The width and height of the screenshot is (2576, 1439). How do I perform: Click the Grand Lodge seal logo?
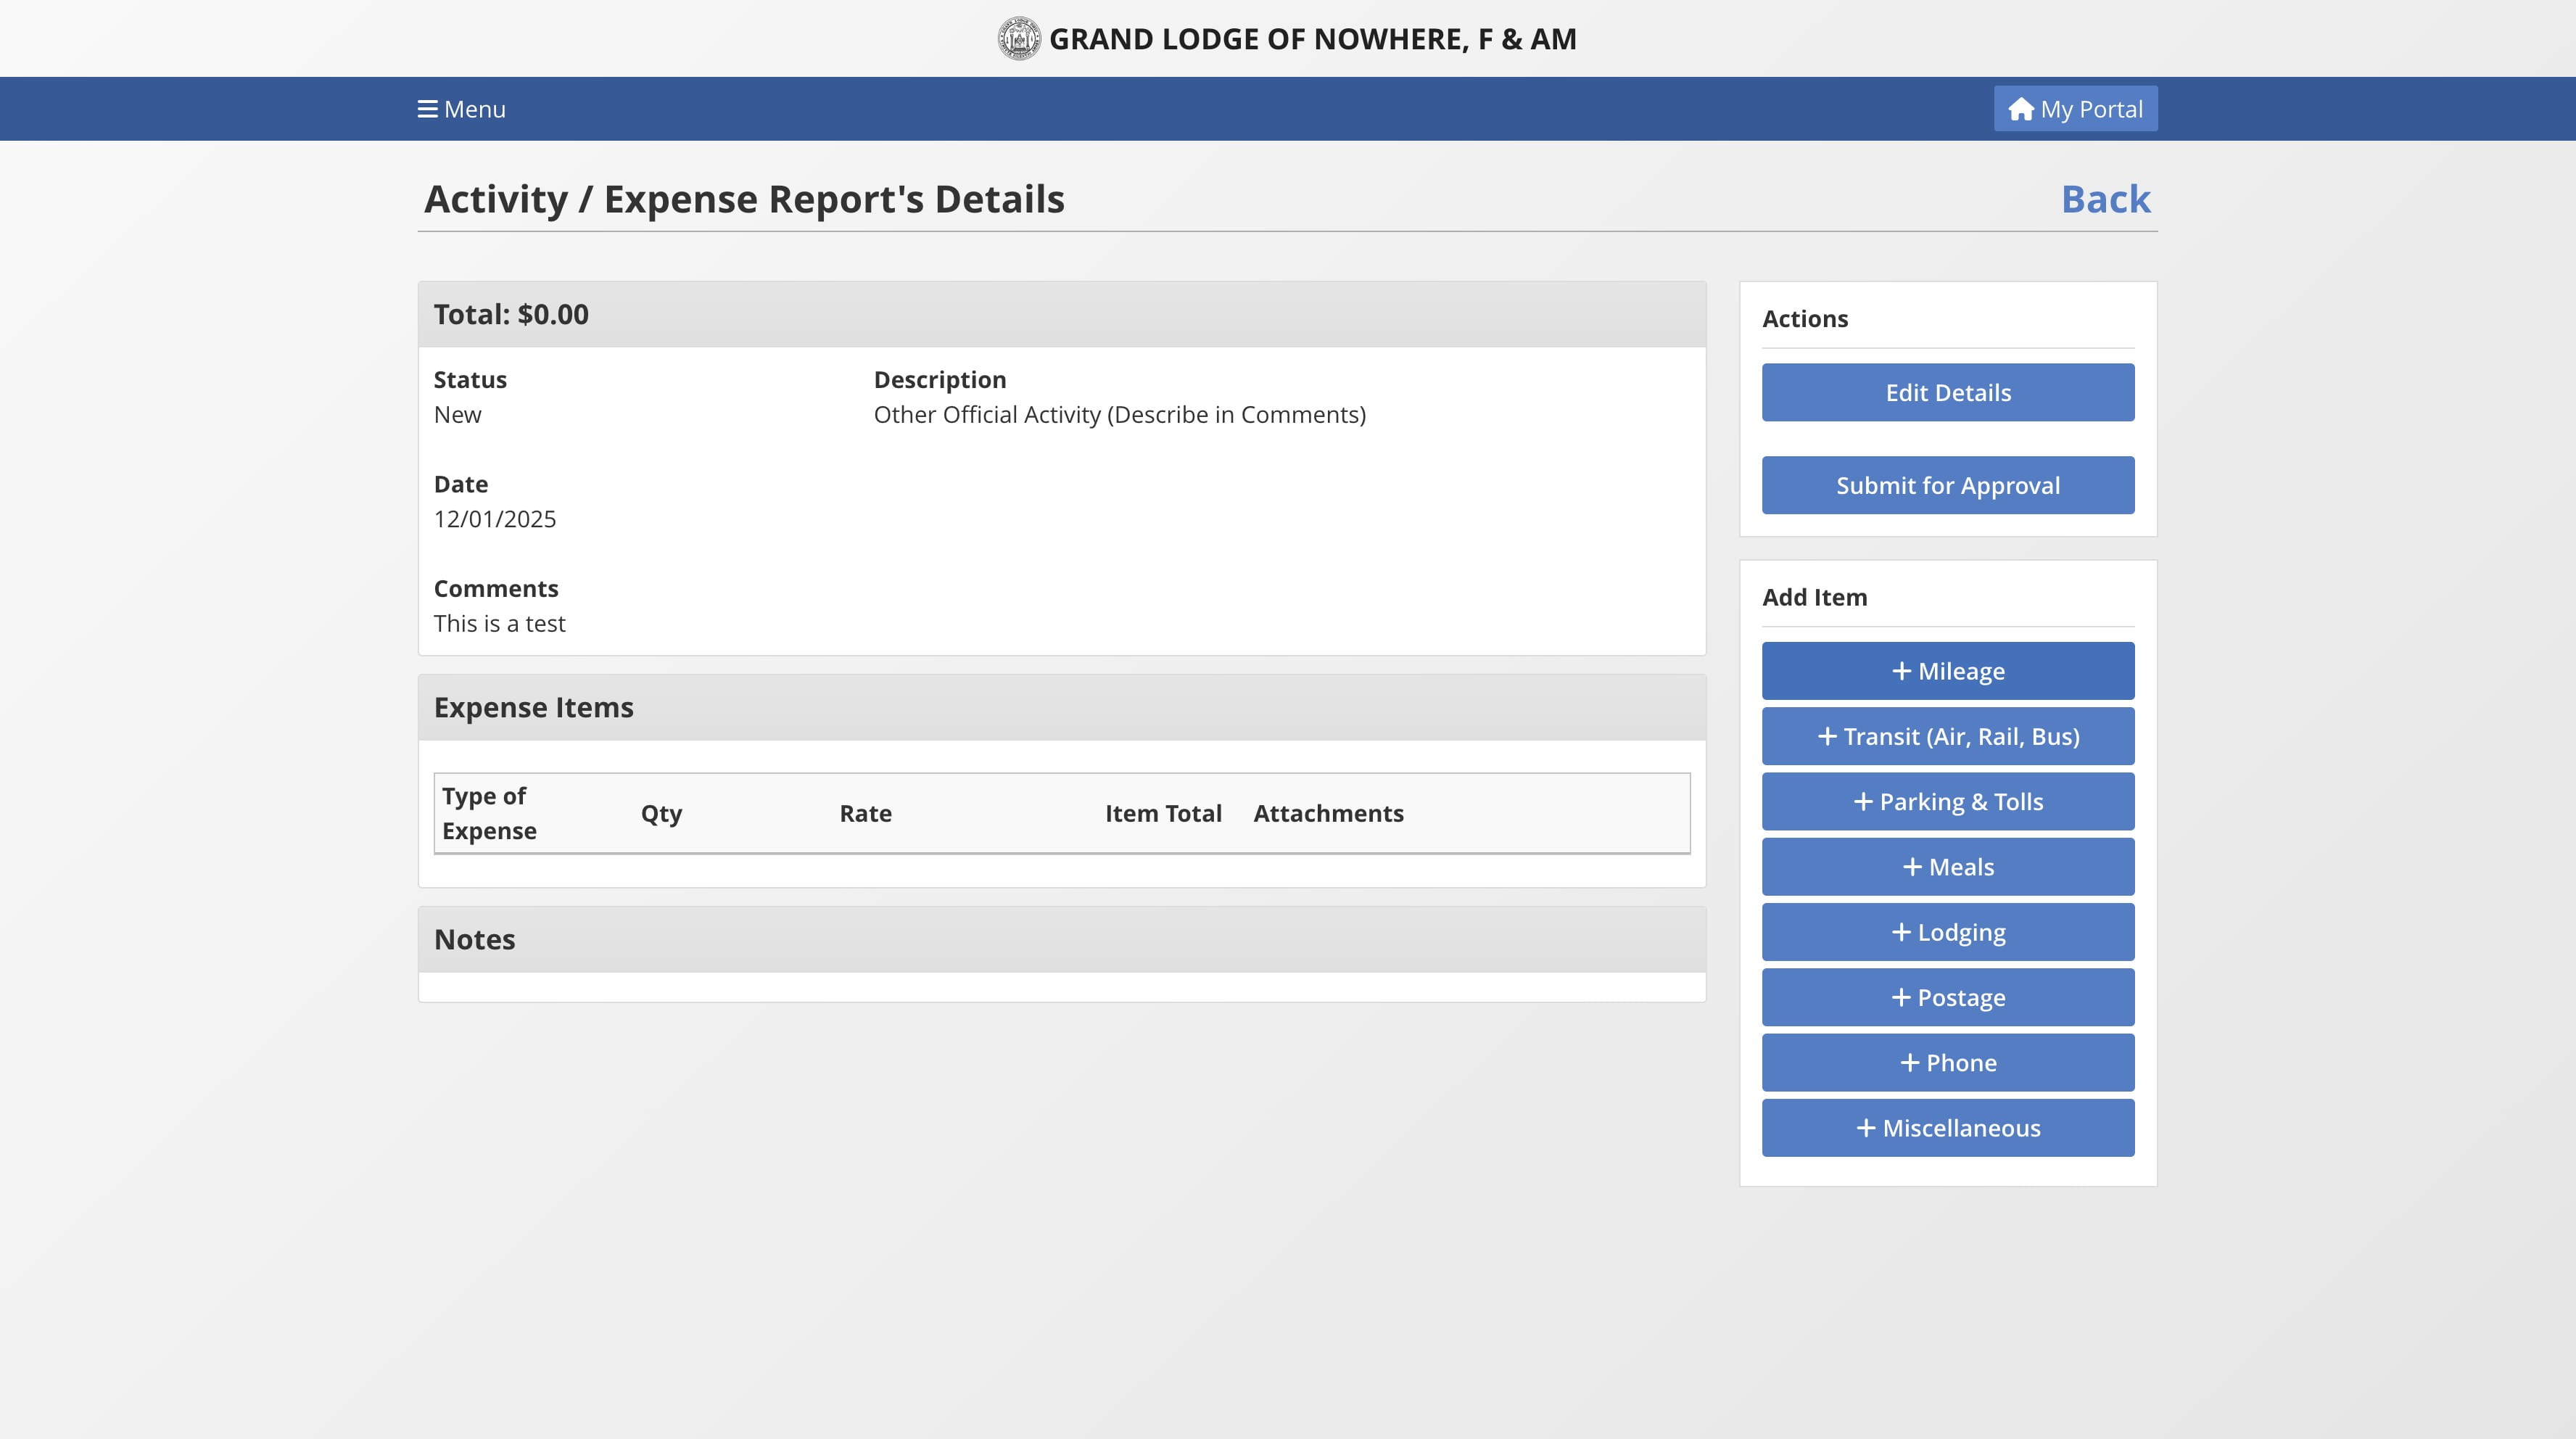(1019, 39)
